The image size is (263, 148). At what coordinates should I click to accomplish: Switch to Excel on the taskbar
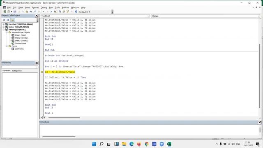point(169,144)
